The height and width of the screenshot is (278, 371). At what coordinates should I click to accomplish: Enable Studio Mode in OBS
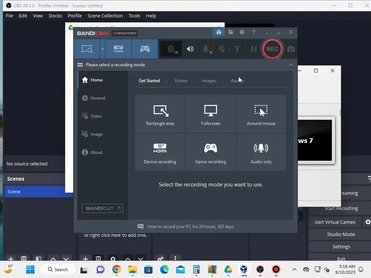click(341, 234)
